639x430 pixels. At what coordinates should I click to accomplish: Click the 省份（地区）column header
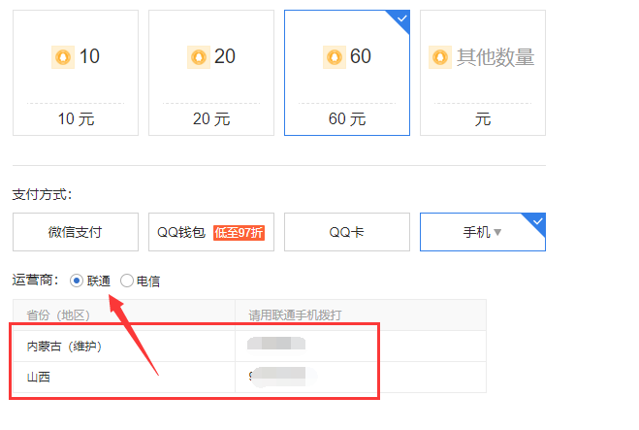[x=58, y=314]
